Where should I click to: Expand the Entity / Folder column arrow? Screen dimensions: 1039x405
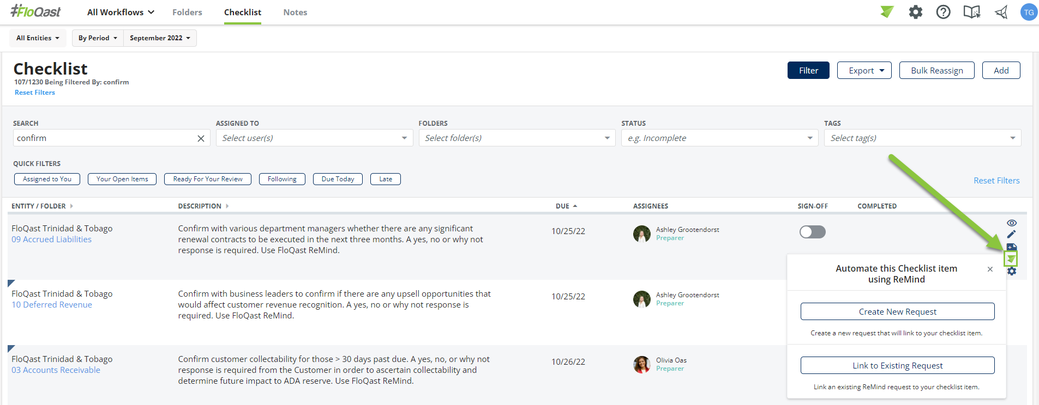click(71, 206)
